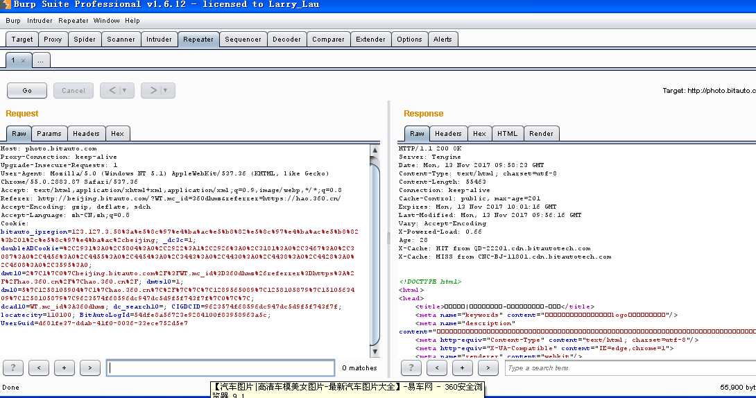Click the 'Server: Tengine' response header
The height and width of the screenshot is (398, 756).
(429, 157)
